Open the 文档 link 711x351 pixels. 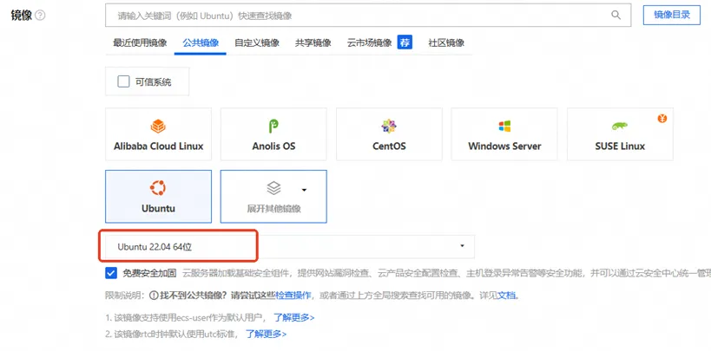coord(506,296)
